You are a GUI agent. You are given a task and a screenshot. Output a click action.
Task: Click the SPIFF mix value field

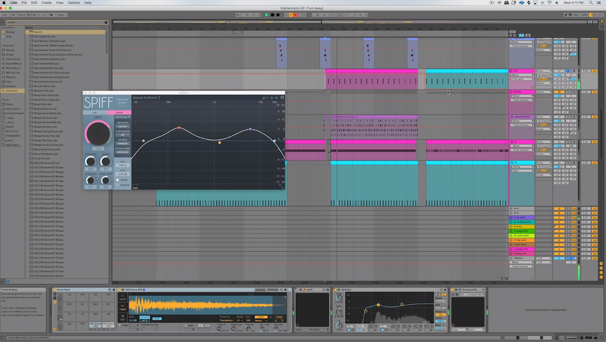tap(122, 165)
